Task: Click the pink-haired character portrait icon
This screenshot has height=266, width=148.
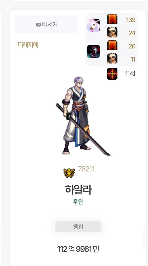Action: (x=94, y=25)
